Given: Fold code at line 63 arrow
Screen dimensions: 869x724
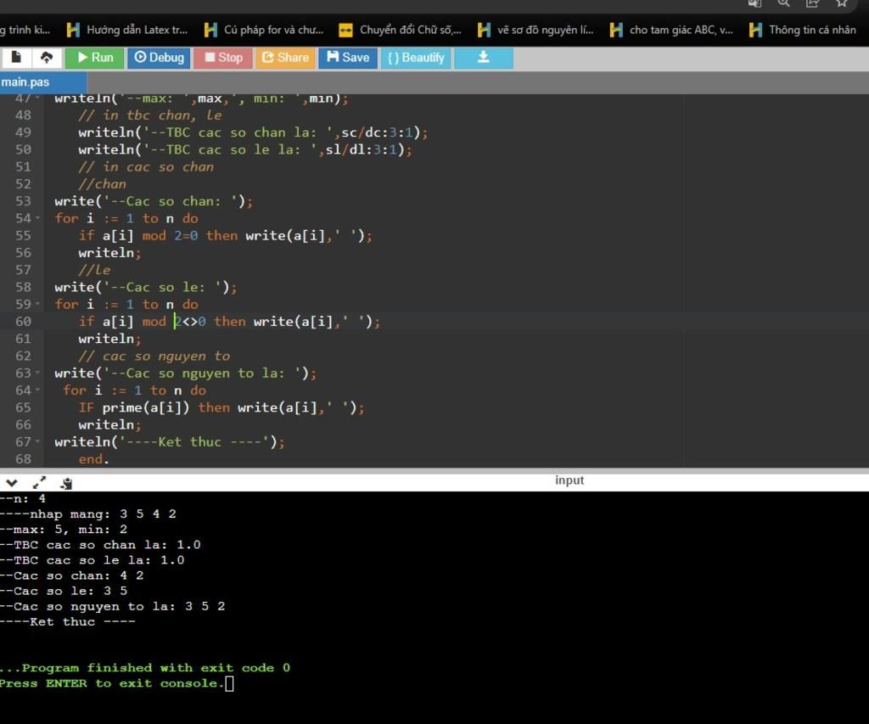Looking at the screenshot, I should 37,373.
